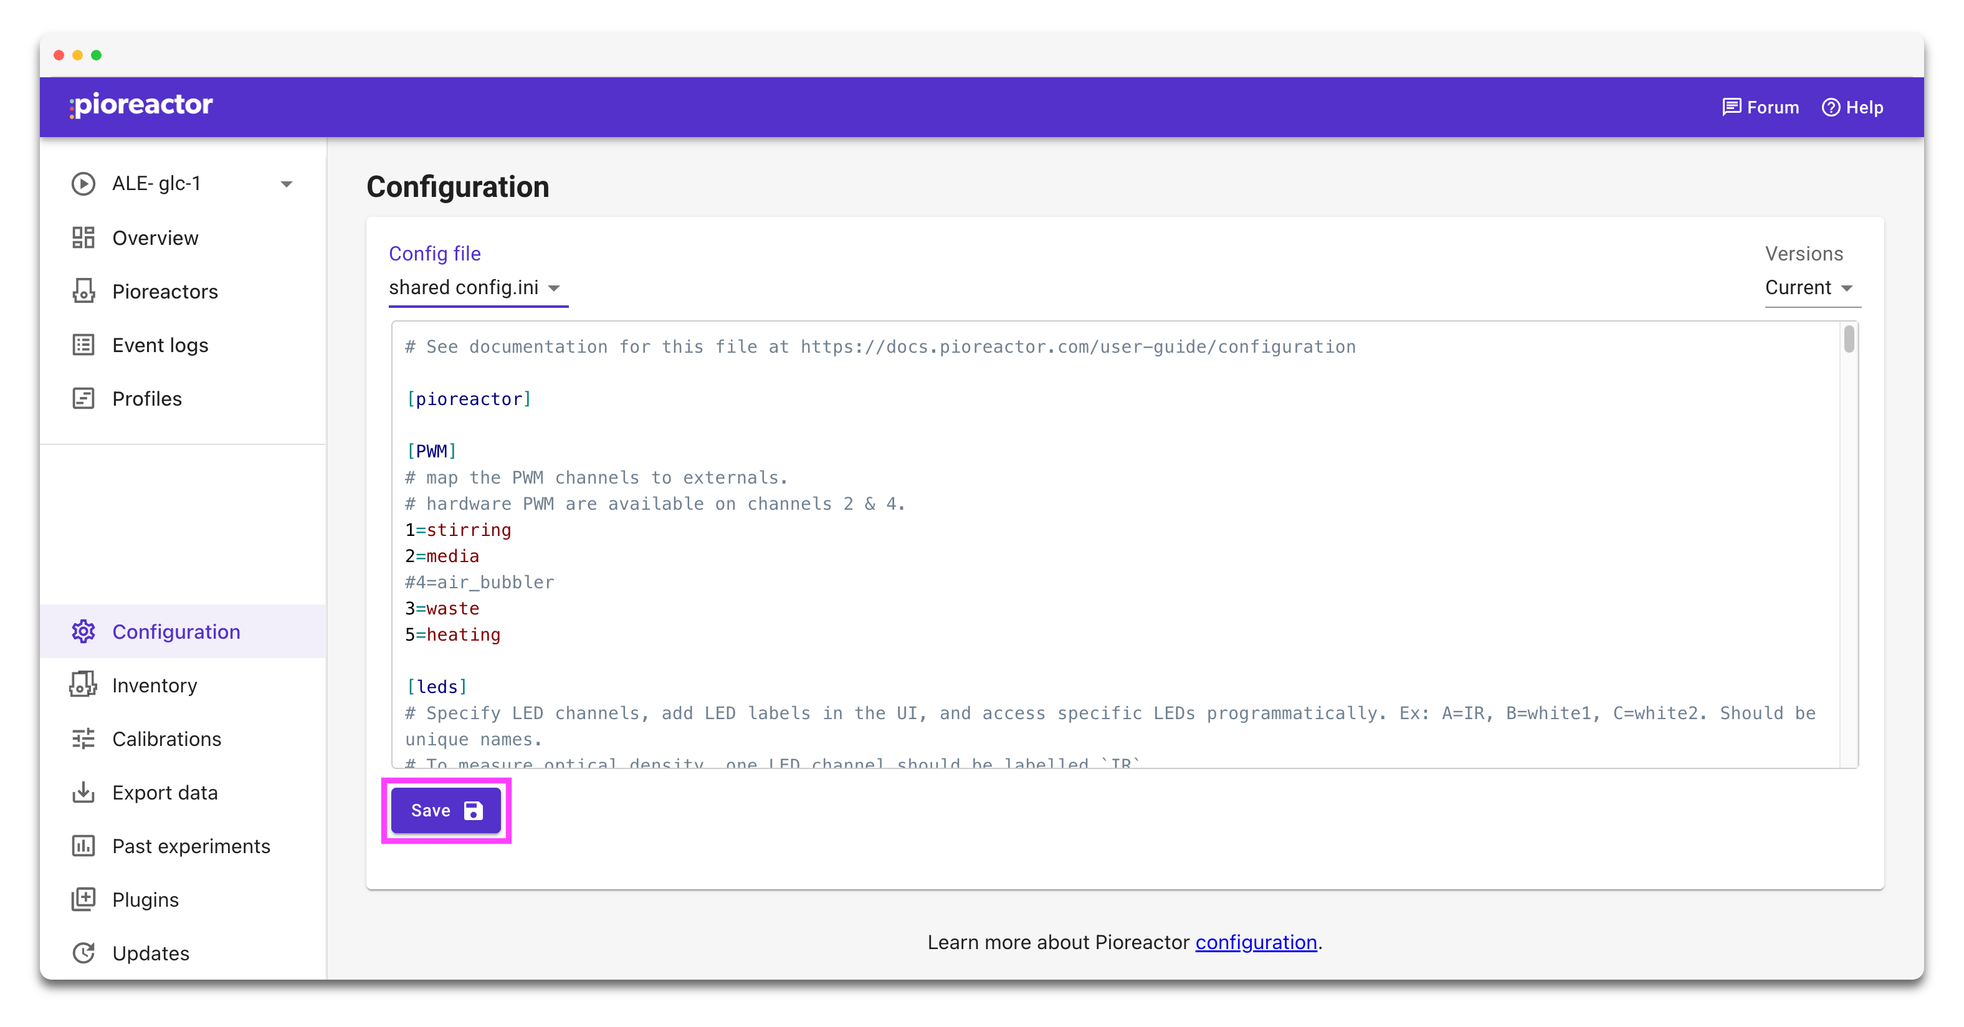Select the Export data download icon
The height and width of the screenshot is (1027, 1964).
[x=84, y=792]
